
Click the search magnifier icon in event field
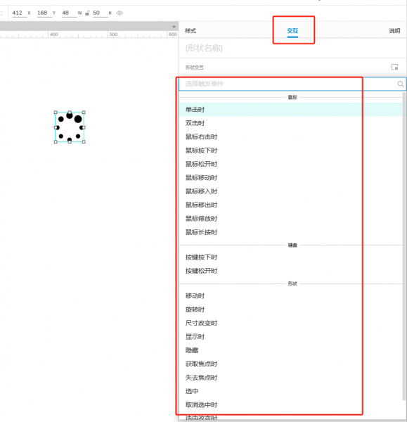coord(400,84)
